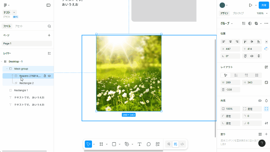Click the X position field showing 447
The height and width of the screenshot is (152, 270).
231,49
